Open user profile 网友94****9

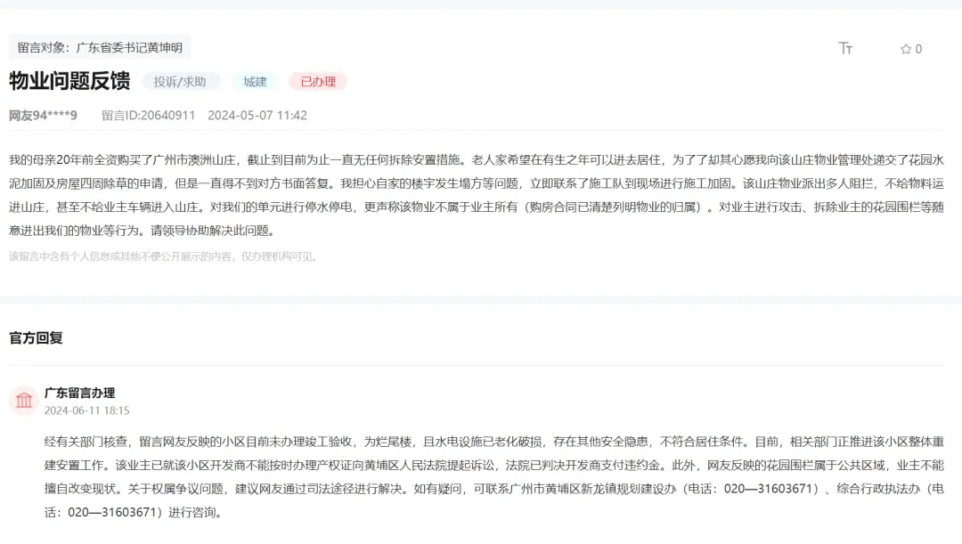(x=43, y=115)
